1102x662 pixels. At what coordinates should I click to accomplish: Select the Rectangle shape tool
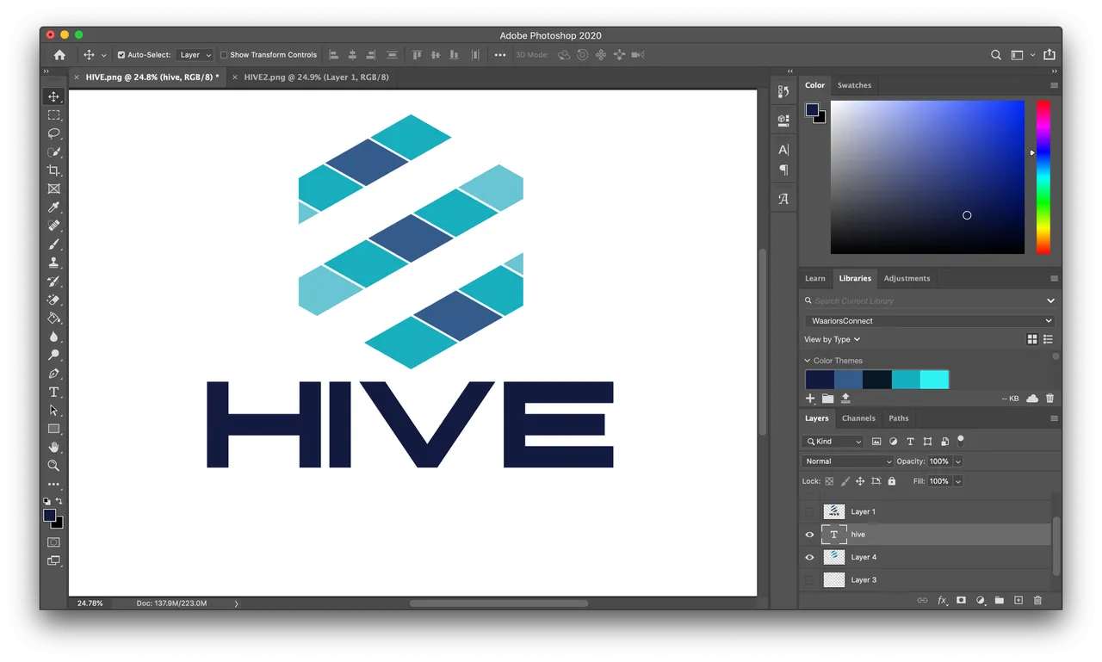[x=53, y=429]
